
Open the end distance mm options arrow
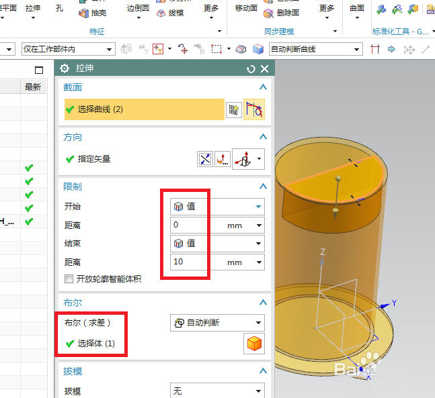(259, 262)
